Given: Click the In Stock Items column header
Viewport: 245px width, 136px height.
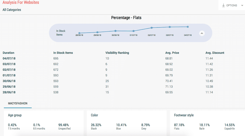Looking at the screenshot, I should [63, 53].
